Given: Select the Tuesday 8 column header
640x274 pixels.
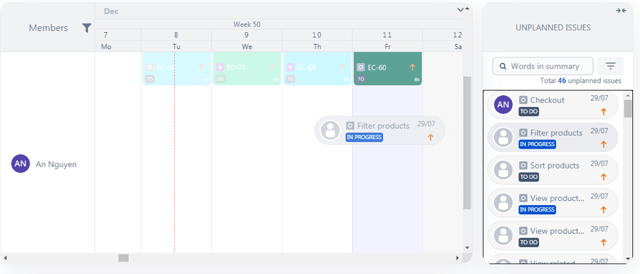Looking at the screenshot, I should click(x=176, y=40).
